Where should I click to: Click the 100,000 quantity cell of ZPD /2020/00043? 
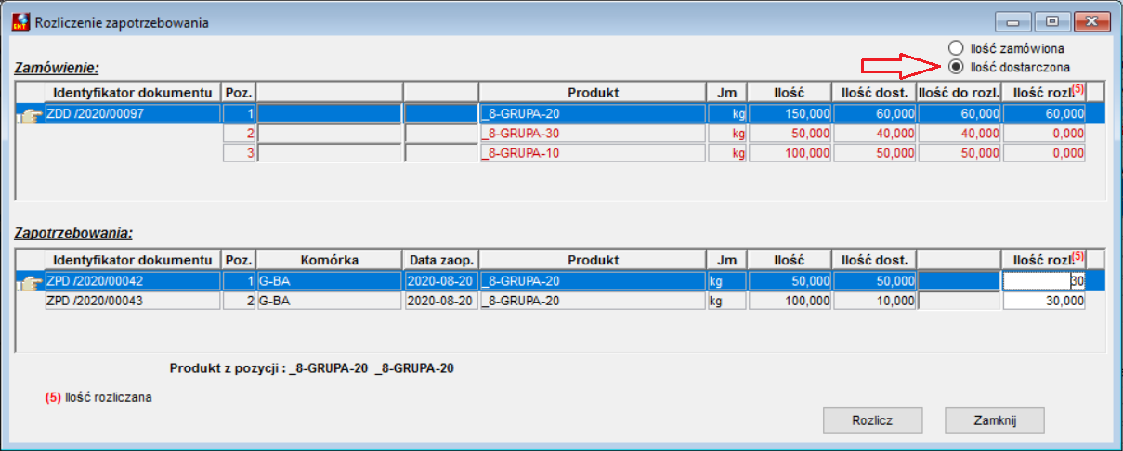[790, 301]
